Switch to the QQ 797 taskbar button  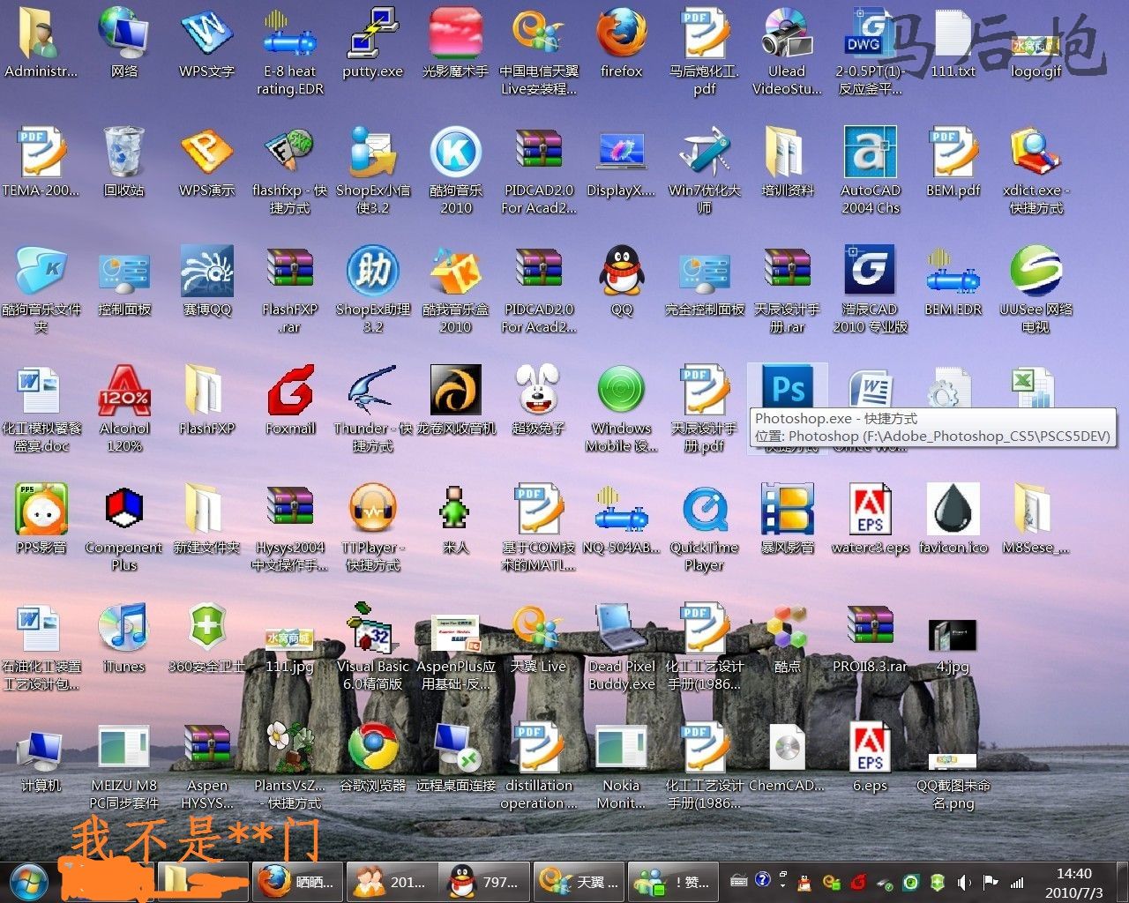(x=484, y=881)
